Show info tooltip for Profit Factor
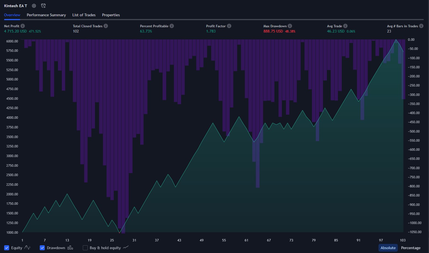 [229, 26]
